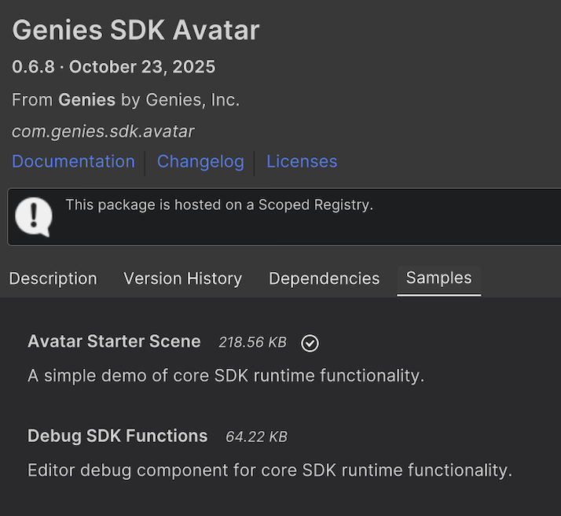Select the Avatar Starter Scene sample name

(114, 341)
